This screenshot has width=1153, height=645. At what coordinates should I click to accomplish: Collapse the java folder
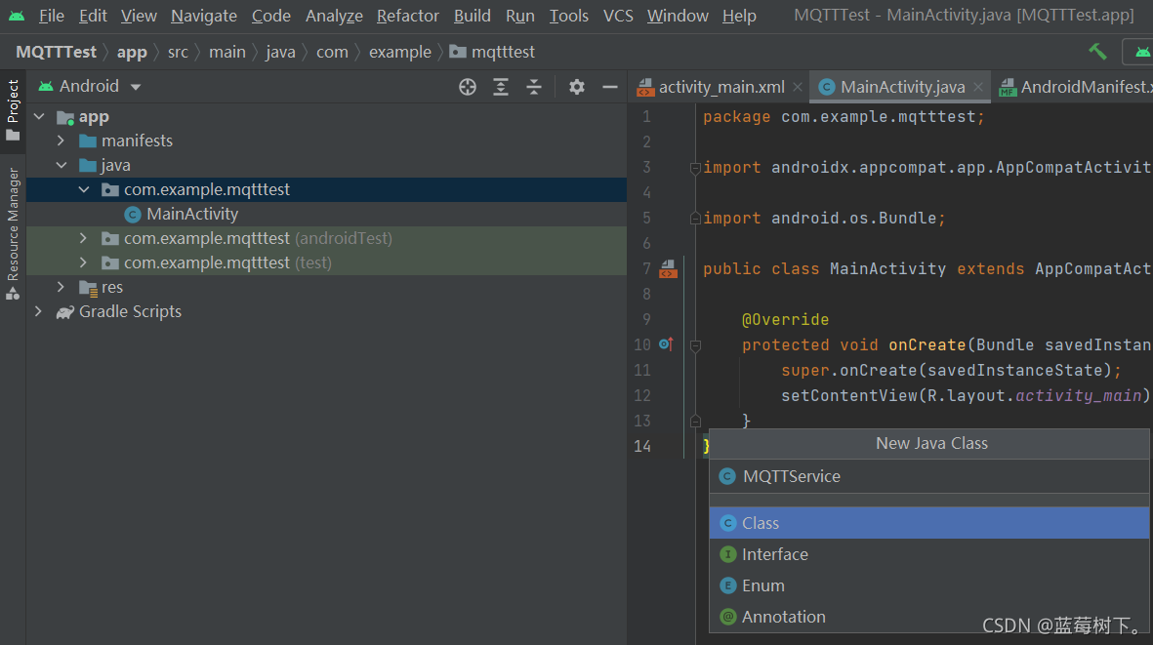coord(62,165)
